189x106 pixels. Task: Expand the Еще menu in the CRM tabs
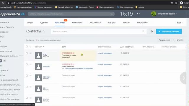click(x=180, y=22)
